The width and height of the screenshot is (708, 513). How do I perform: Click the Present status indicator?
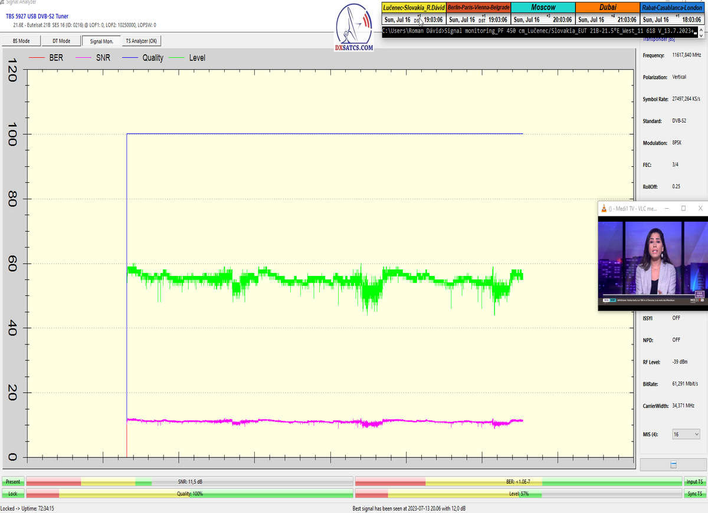coord(12,482)
